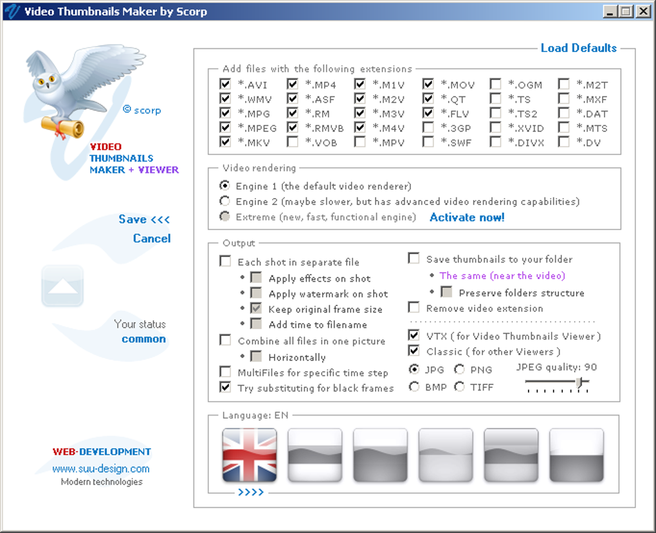Screen dimensions: 656x533
Task: Select JPG output format
Action: point(414,369)
